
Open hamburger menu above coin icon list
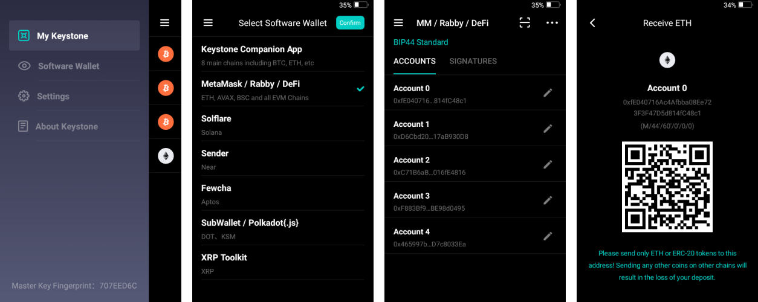pos(164,23)
